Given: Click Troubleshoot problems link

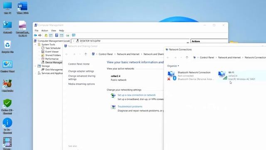Looking at the screenshot, I should click(130, 107).
